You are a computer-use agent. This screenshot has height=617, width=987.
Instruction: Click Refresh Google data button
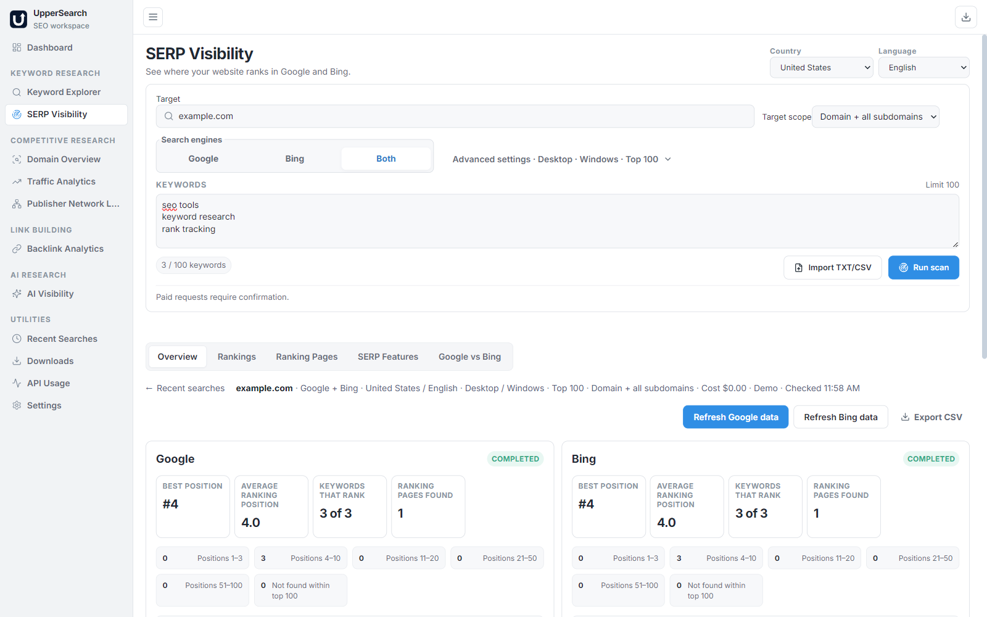point(735,417)
